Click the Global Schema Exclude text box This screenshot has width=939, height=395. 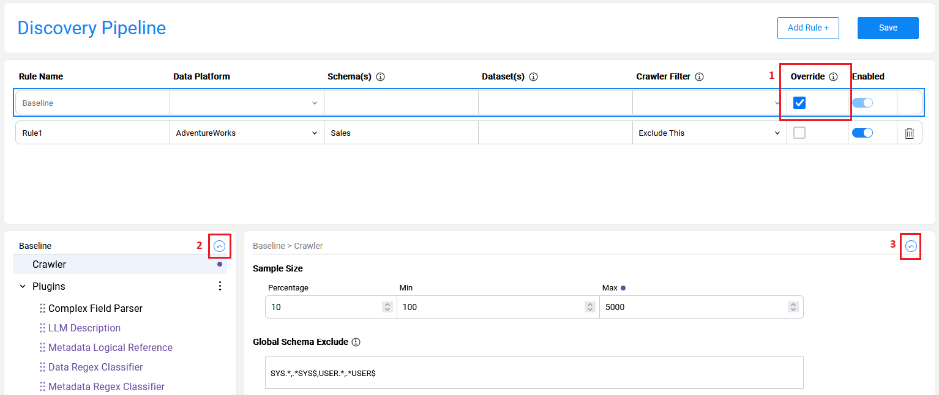tap(534, 373)
